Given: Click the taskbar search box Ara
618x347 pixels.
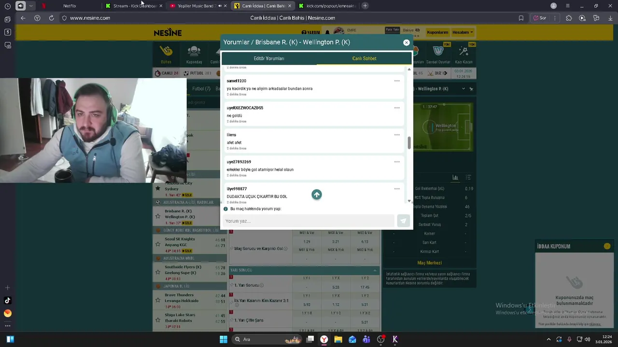Looking at the screenshot, I should pyautogui.click(x=267, y=339).
